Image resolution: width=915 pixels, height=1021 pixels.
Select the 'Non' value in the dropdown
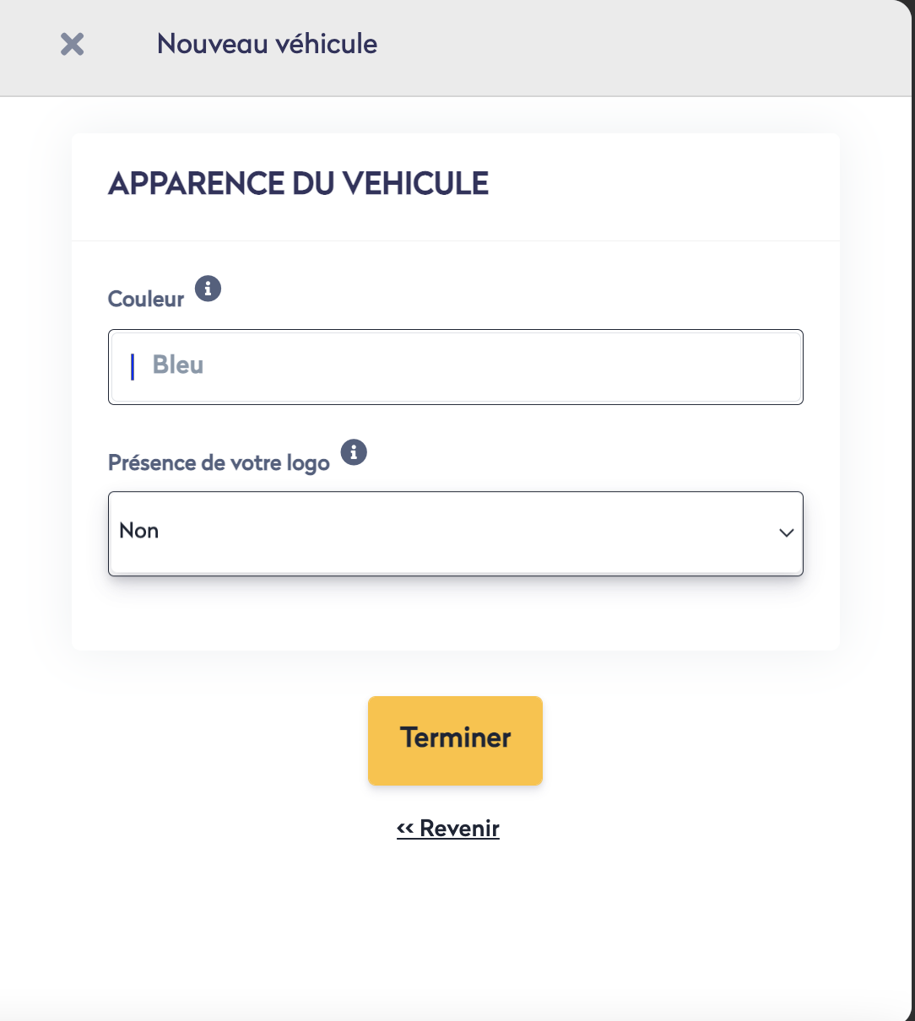tap(139, 531)
